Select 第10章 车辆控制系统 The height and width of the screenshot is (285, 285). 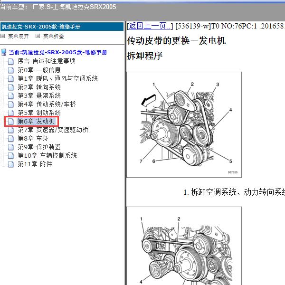(47, 155)
